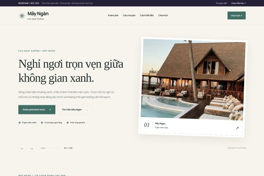Open the Khám phá menu item

point(113,15)
